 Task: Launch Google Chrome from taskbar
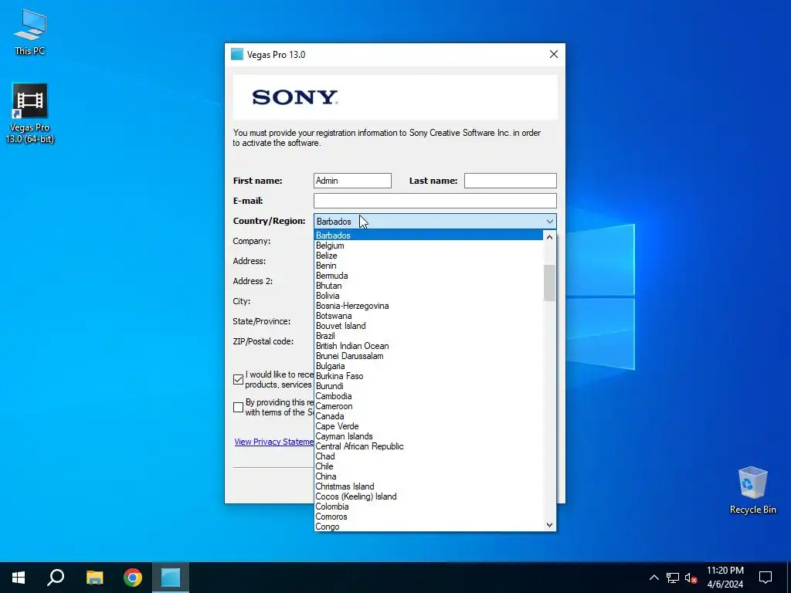133,578
